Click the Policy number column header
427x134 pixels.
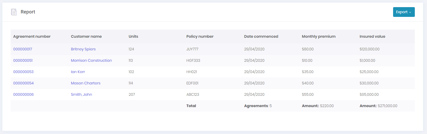(200, 36)
